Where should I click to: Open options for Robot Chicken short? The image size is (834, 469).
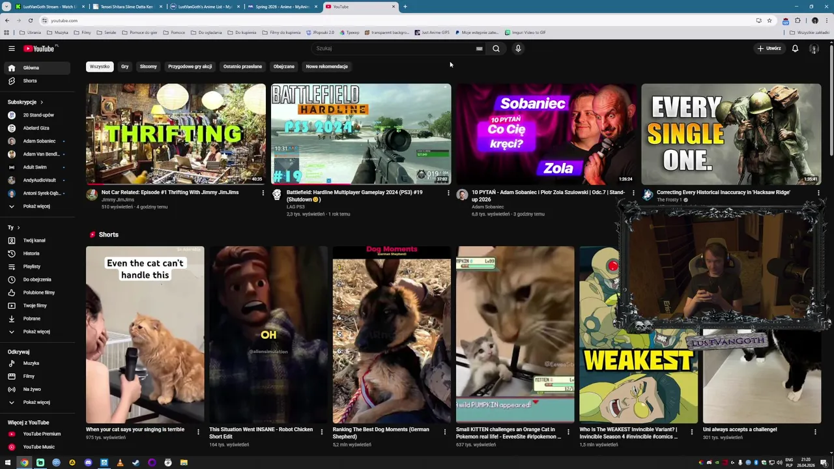(x=321, y=431)
